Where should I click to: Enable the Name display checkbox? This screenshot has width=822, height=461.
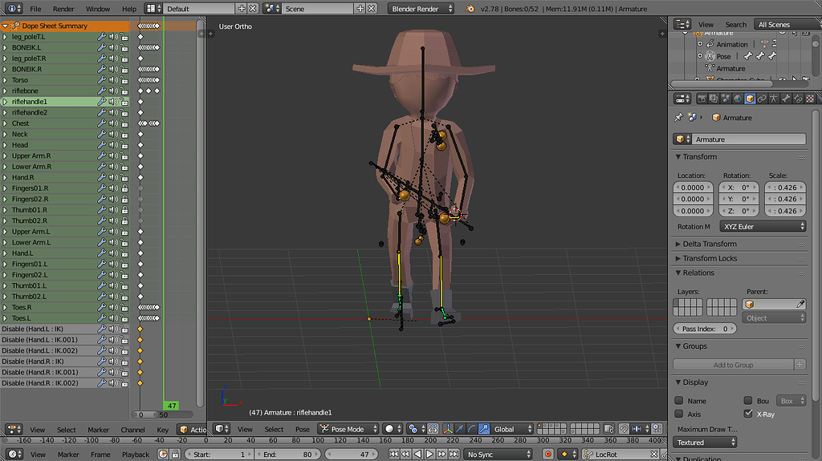click(679, 401)
